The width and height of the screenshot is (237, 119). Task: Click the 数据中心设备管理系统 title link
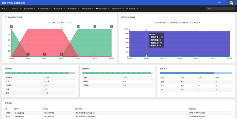click(14, 3)
